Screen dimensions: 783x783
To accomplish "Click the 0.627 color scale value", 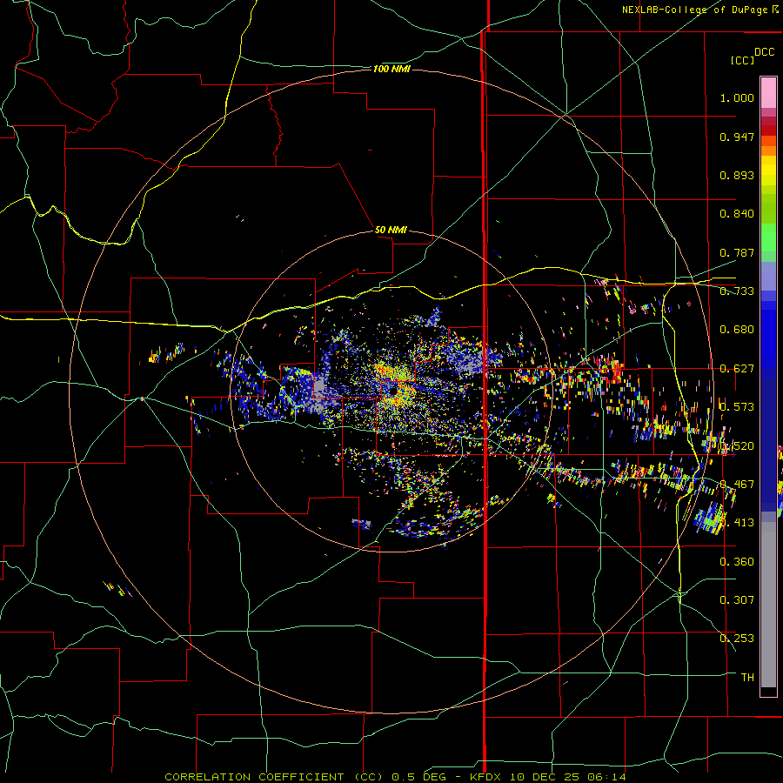I will (737, 369).
